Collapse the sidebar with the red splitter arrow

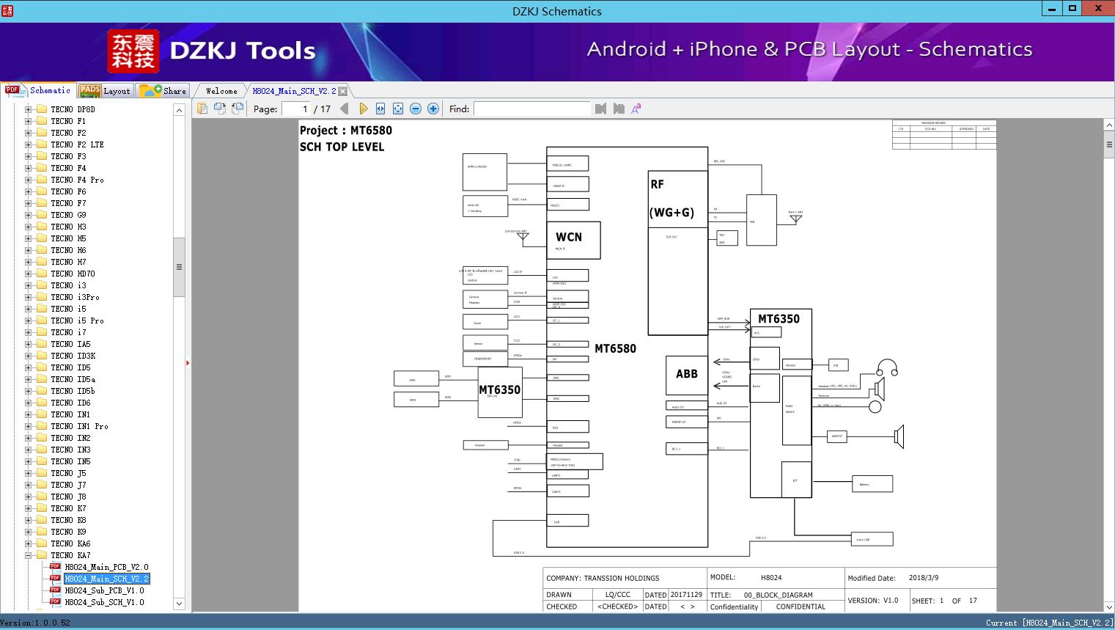point(188,363)
